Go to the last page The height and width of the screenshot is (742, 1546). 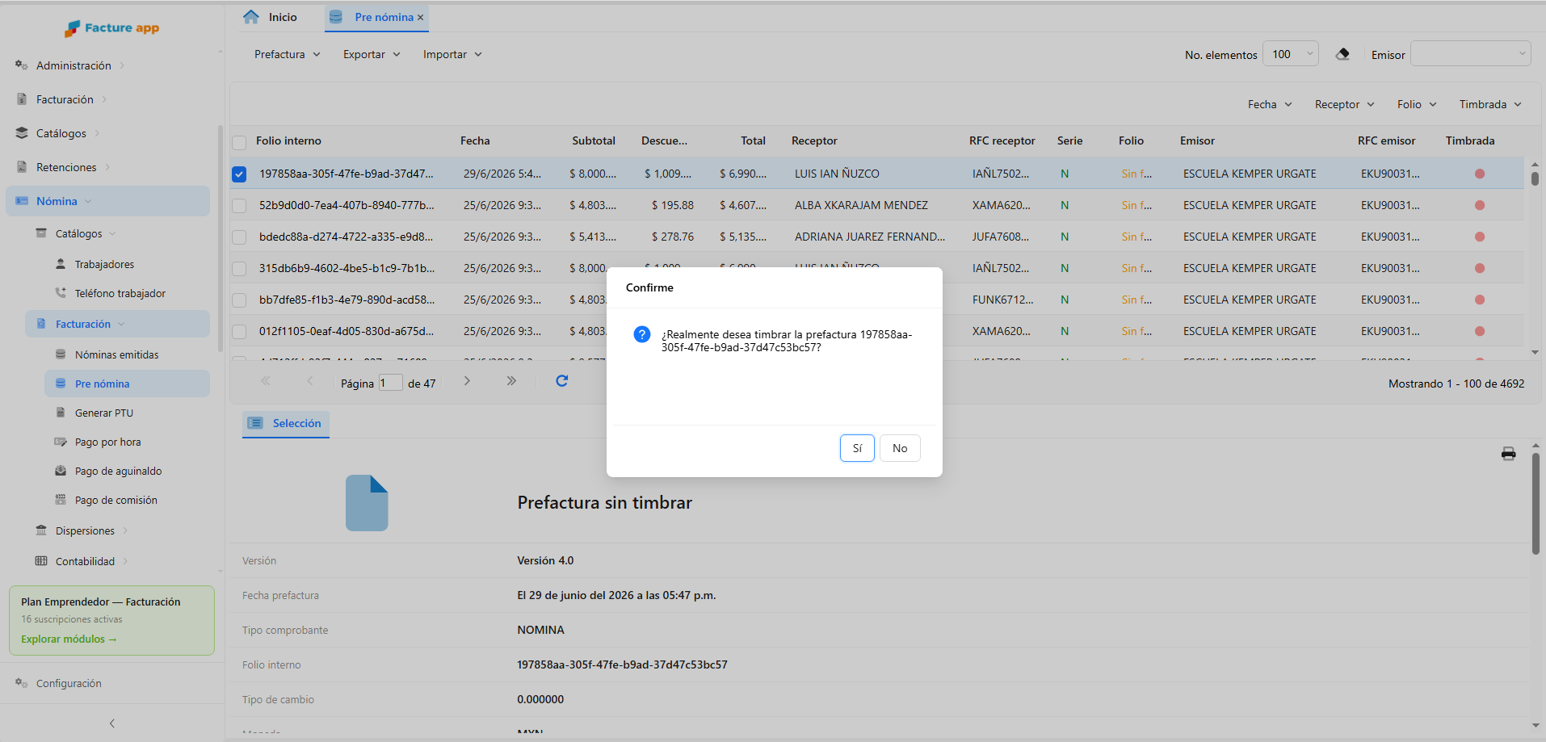(511, 381)
